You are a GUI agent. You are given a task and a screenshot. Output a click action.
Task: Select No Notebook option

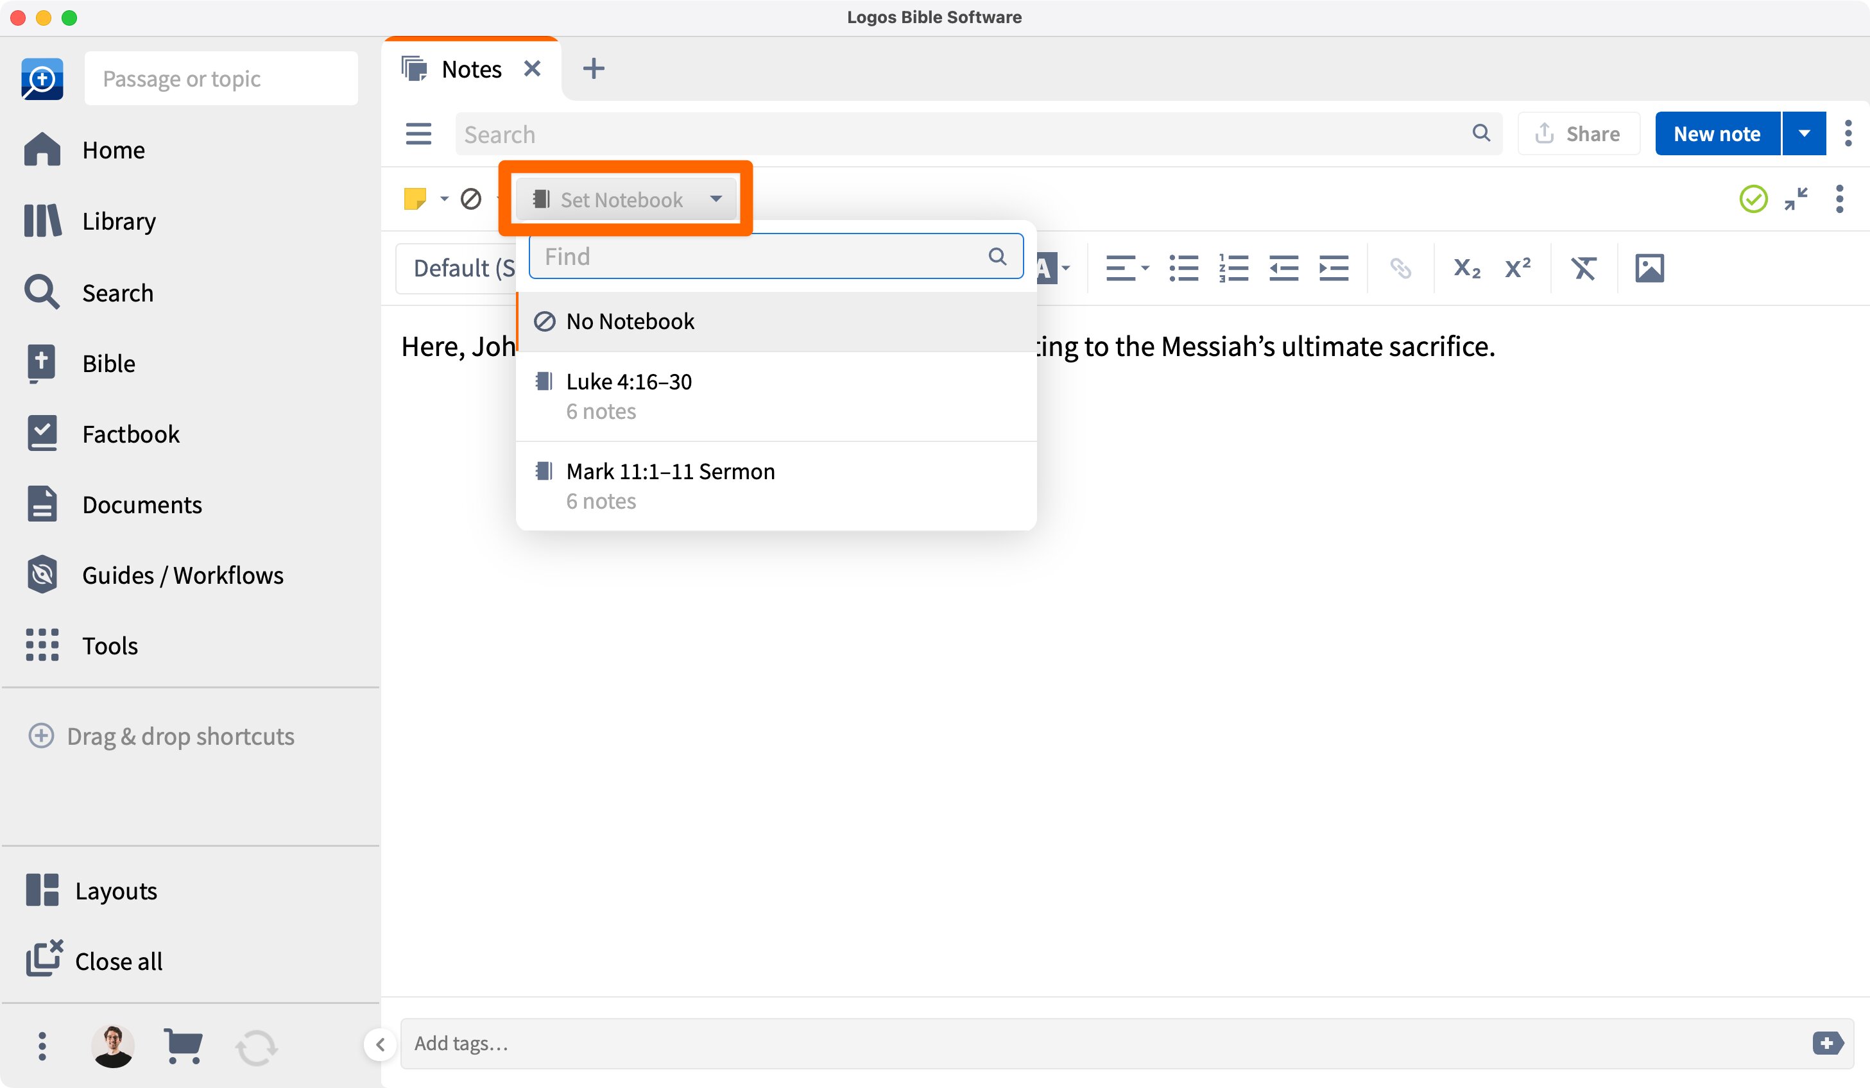775,321
